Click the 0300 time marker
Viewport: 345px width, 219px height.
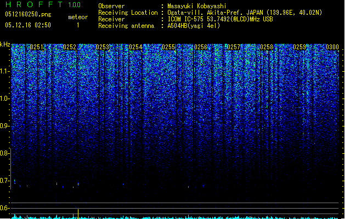332,47
